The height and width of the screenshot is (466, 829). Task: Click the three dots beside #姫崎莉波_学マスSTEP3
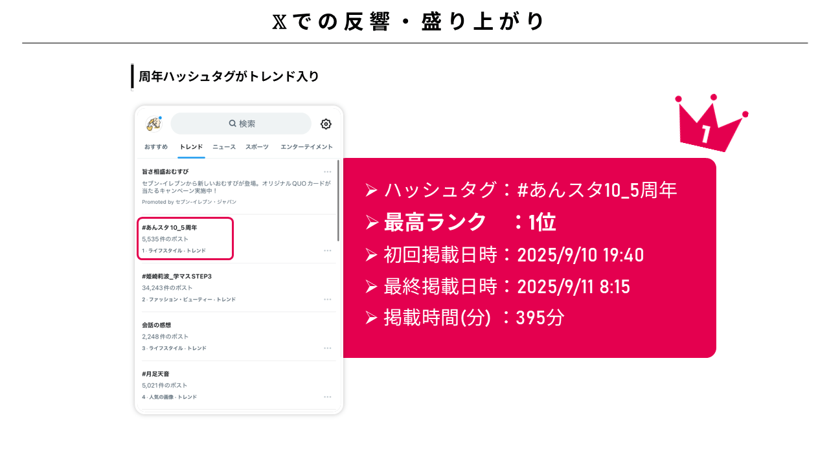328,300
